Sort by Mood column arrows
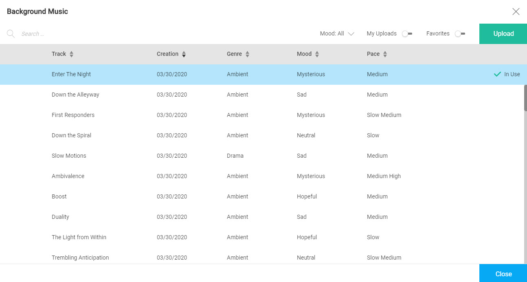The height and width of the screenshot is (282, 527). (317, 54)
